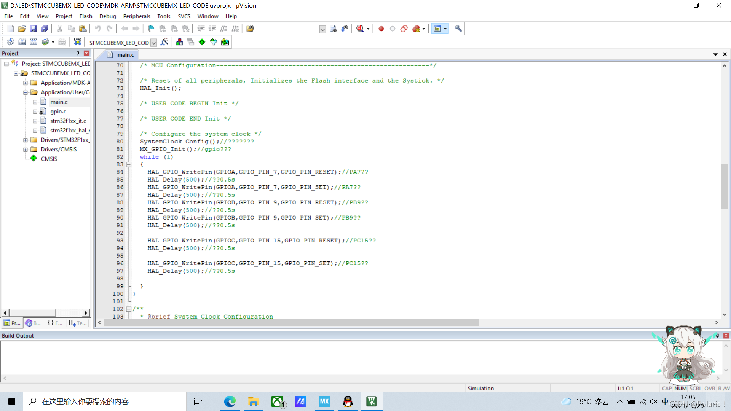The image size is (731, 411).
Task: Click the editor vertical scrollbar thumb
Action: coord(724,186)
